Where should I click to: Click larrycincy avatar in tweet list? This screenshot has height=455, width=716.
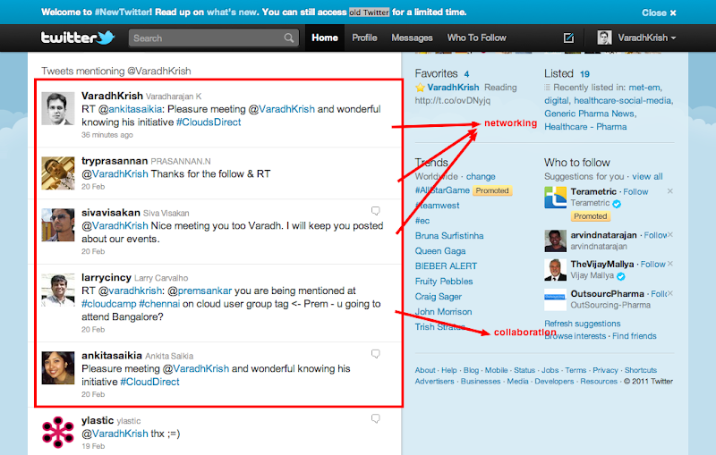click(58, 290)
